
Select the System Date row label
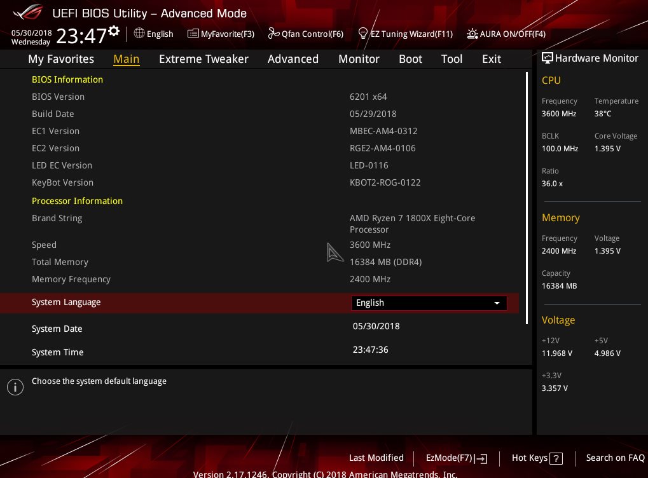pos(57,329)
